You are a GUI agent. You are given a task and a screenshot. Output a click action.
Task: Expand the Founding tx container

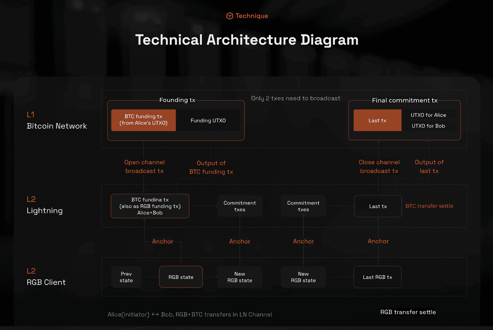(177, 100)
